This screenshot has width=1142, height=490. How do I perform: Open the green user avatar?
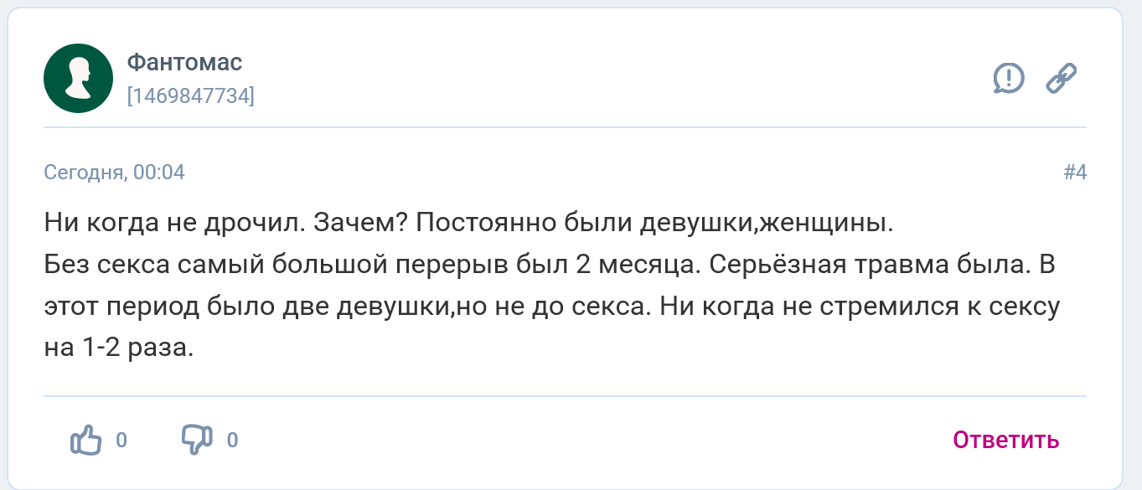point(78,78)
